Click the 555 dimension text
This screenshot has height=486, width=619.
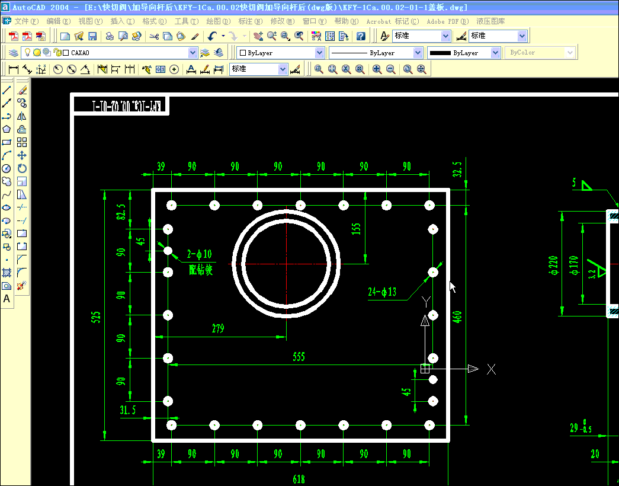point(299,357)
